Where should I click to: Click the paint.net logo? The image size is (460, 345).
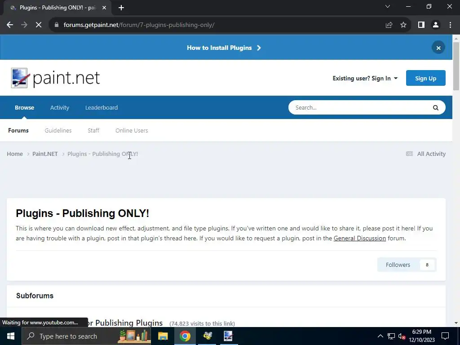pos(55,78)
